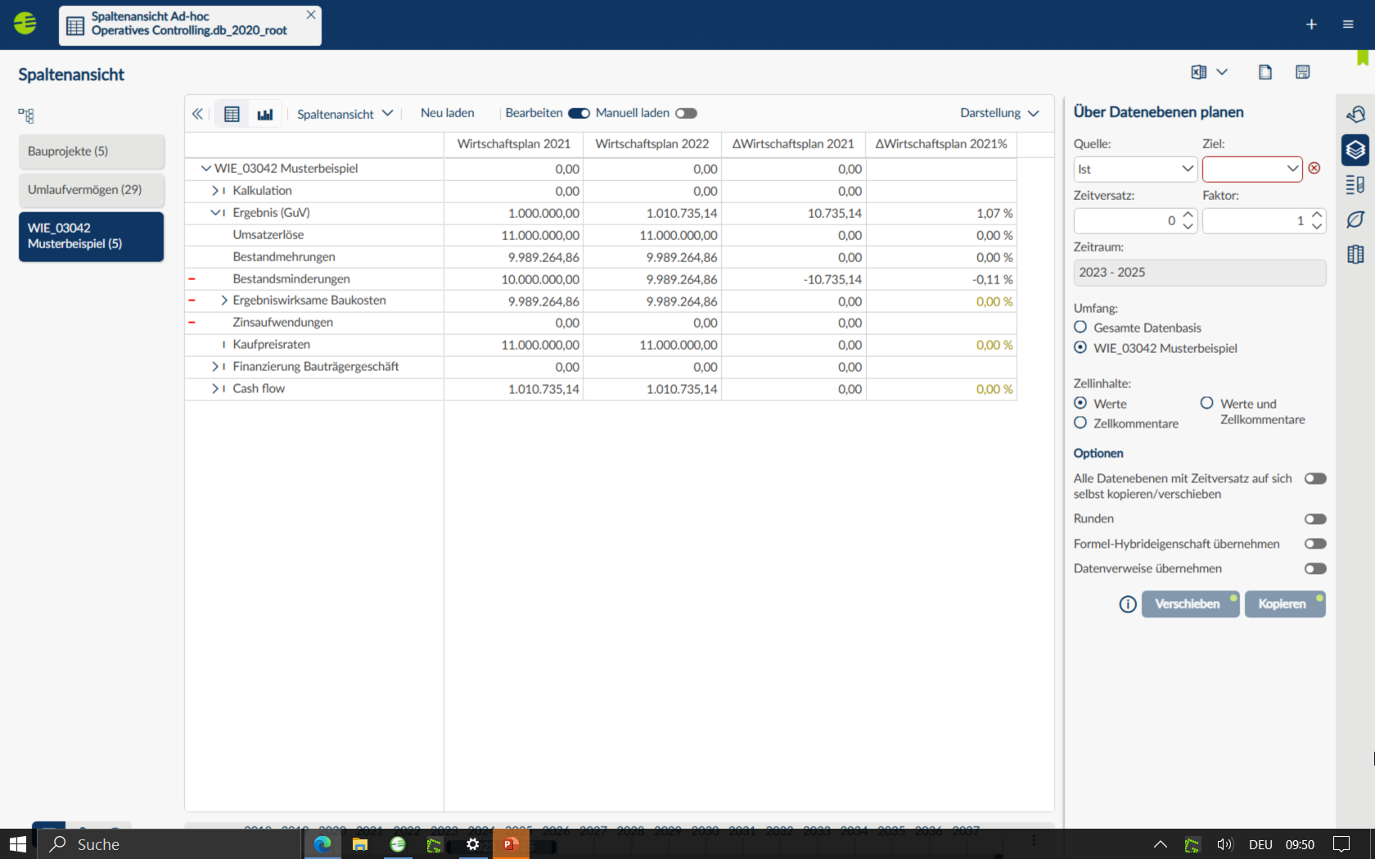Collapse the Ergebnis (GuV) row
Screen dimensions: 1375x859
click(x=214, y=213)
